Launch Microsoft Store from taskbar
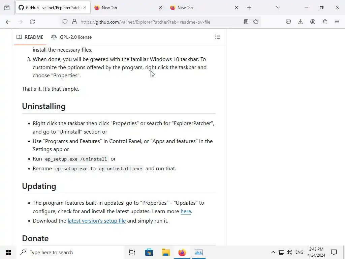The width and height of the screenshot is (345, 259). pyautogui.click(x=149, y=252)
